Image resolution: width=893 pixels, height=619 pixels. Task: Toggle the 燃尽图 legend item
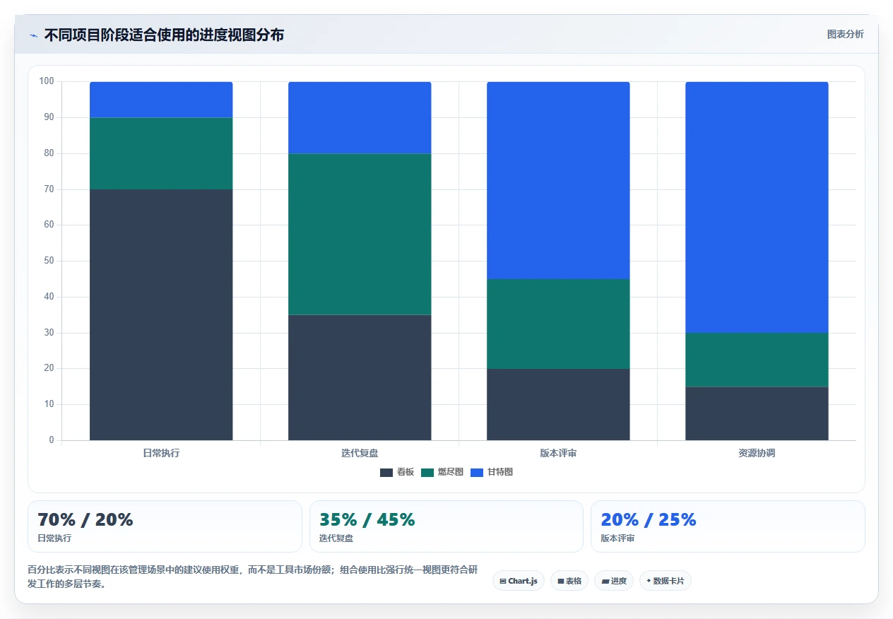click(442, 472)
